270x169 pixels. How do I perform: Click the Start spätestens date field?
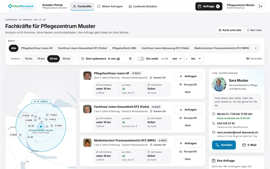point(106,59)
